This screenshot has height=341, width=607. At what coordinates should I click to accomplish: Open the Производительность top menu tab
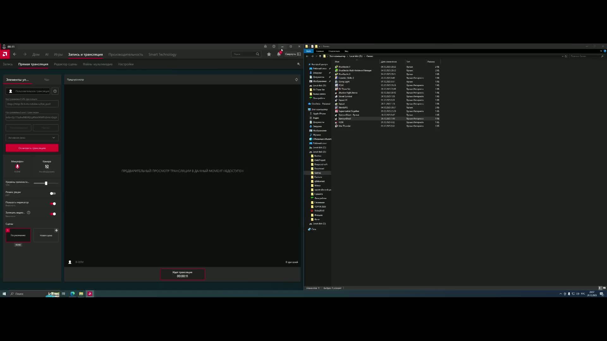(x=126, y=54)
